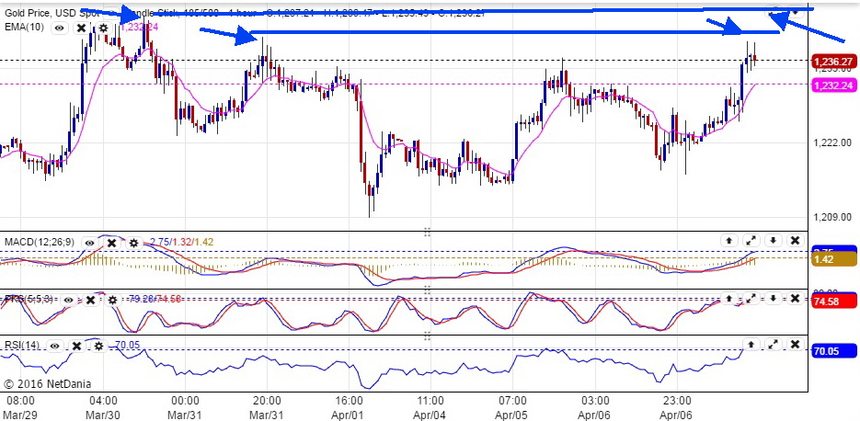Click the 11:00 Apr/04 time axis label
This screenshot has width=860, height=421.
[430, 406]
